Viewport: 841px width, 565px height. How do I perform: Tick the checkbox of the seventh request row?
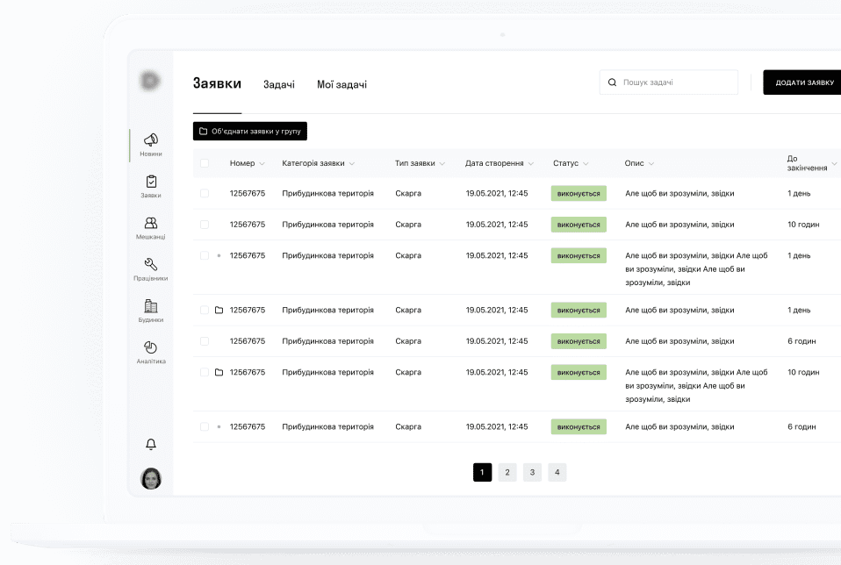pos(205,426)
